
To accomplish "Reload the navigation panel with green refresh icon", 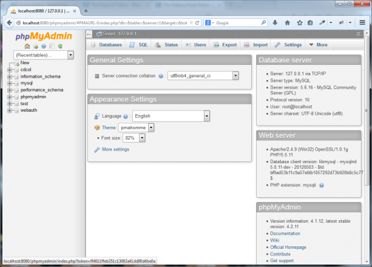I will (x=60, y=46).
